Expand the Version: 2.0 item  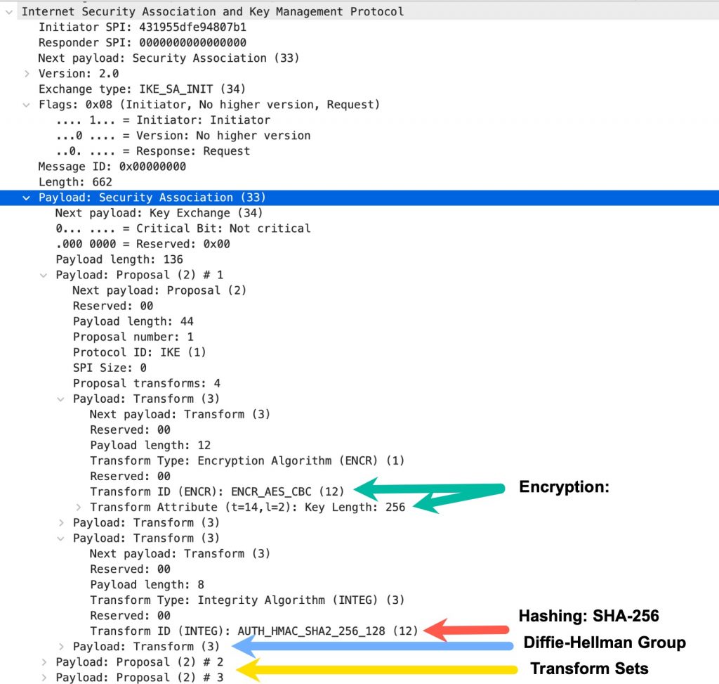click(27, 73)
